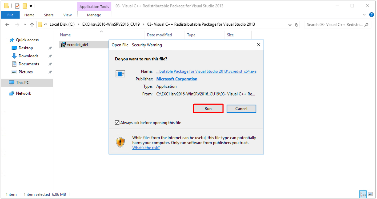Open Desktop in the navigation pane
This screenshot has height=199, width=377.
(26, 48)
